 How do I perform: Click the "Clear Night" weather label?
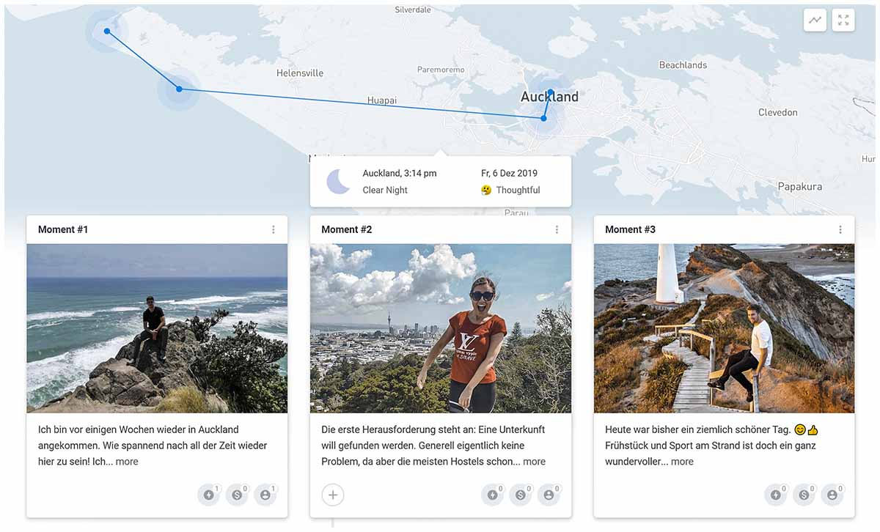coord(385,190)
